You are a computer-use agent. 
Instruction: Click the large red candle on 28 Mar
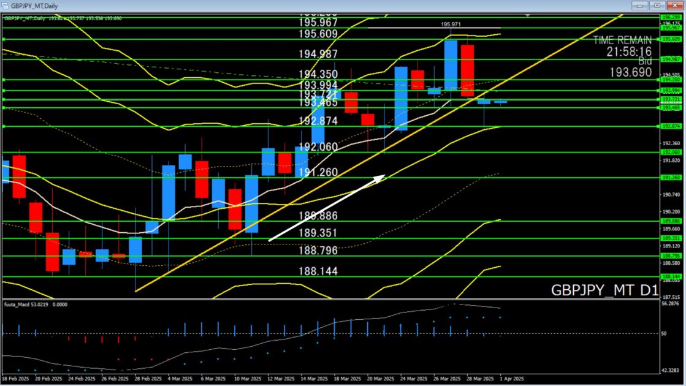click(x=467, y=70)
